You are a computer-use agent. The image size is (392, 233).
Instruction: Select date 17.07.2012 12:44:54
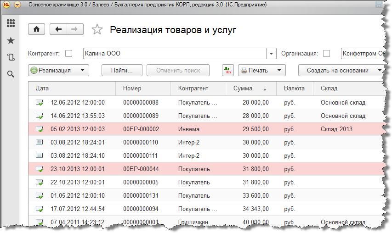[x=78, y=209]
